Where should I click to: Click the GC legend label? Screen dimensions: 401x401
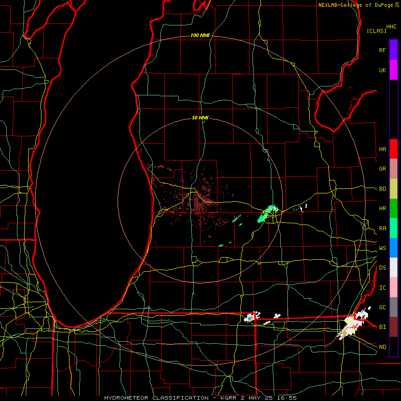[x=382, y=307]
